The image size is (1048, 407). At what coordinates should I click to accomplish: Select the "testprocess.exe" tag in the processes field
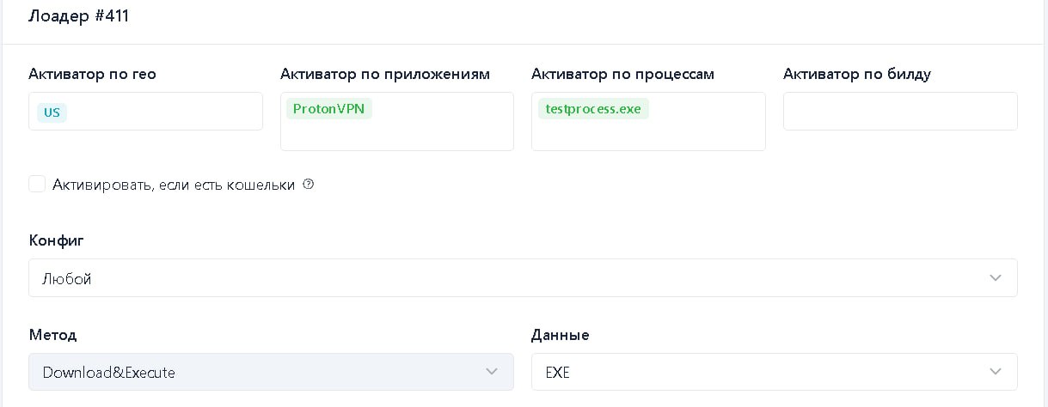[593, 109]
